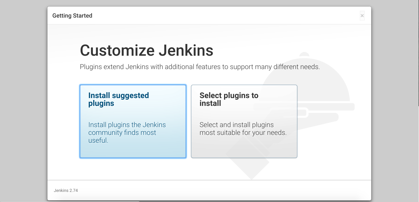Click the 'community finds most useful' description
Image resolution: width=419 pixels, height=202 pixels.
[122, 137]
